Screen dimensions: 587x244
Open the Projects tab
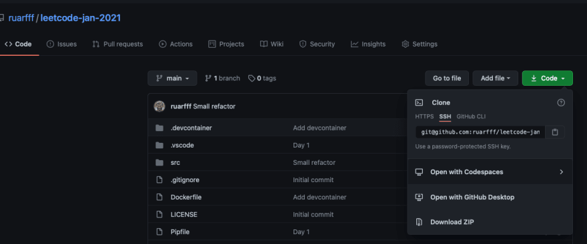(x=226, y=44)
